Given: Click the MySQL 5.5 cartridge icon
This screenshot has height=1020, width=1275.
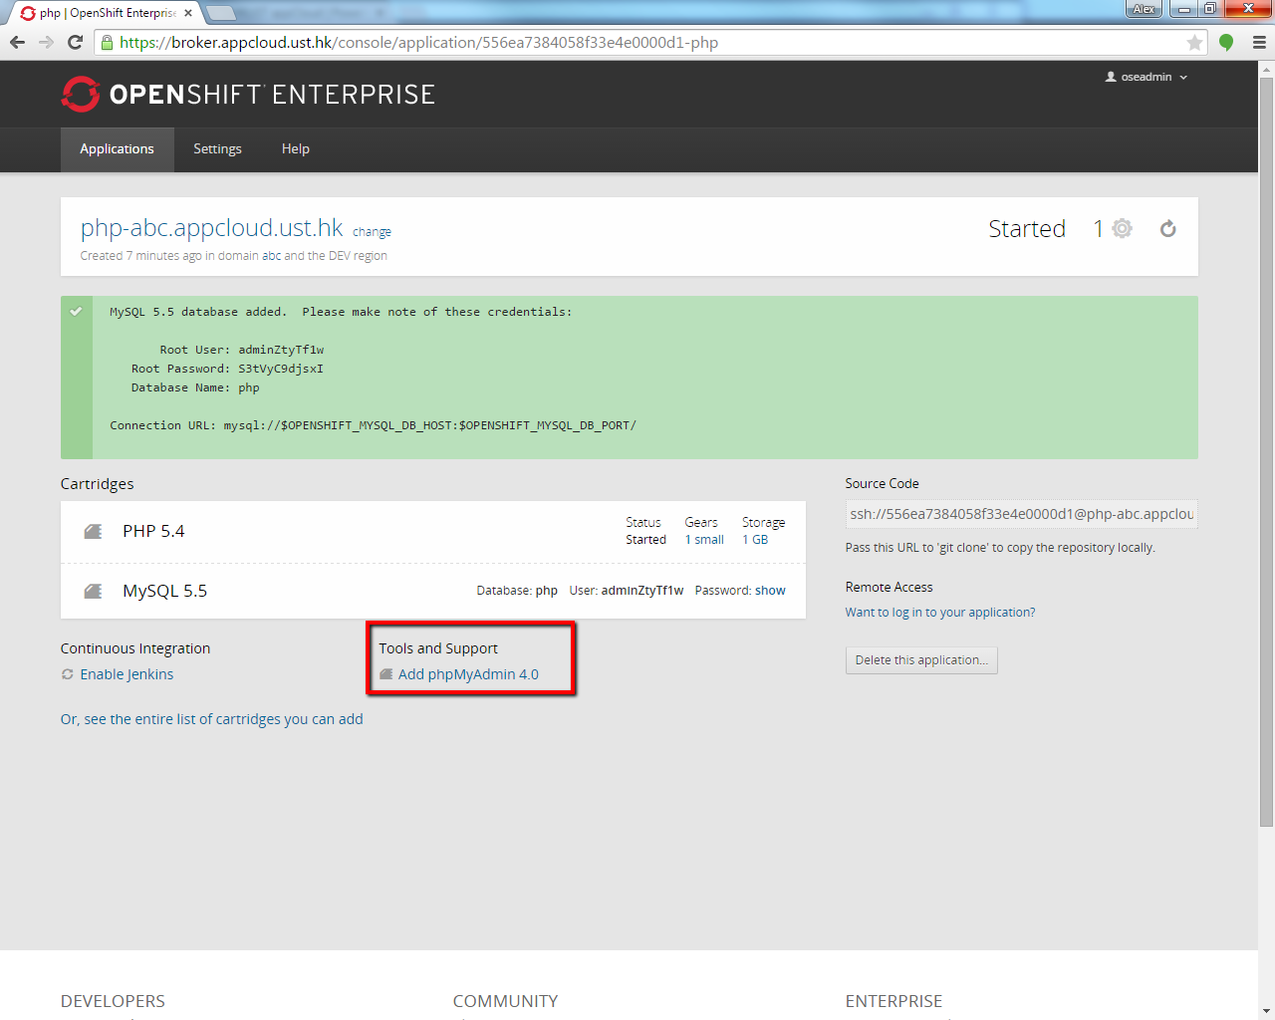Looking at the screenshot, I should 94,592.
